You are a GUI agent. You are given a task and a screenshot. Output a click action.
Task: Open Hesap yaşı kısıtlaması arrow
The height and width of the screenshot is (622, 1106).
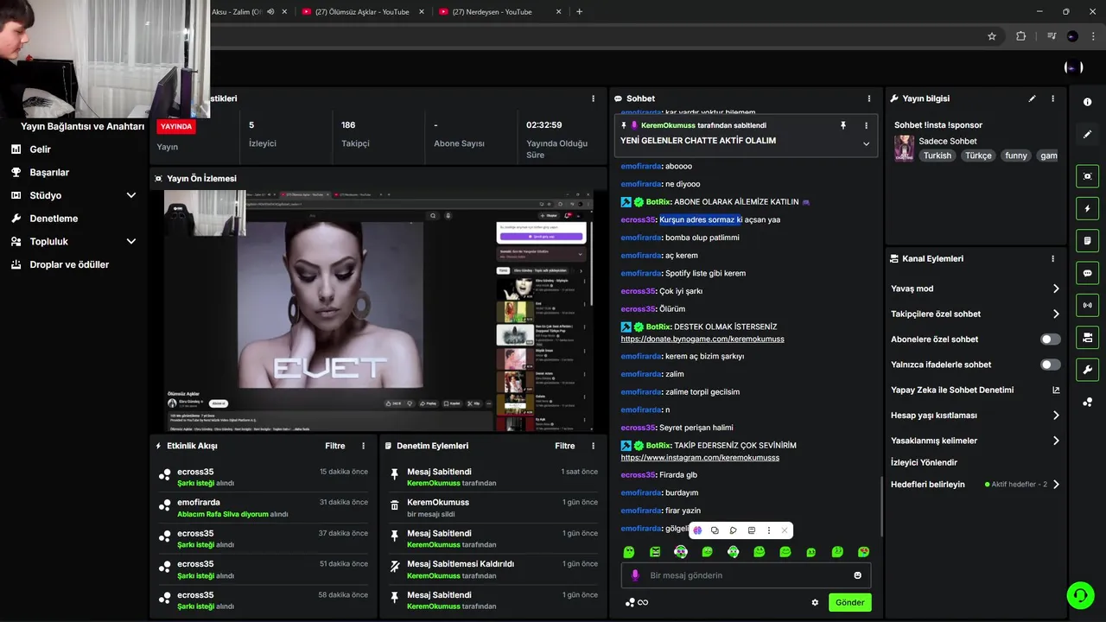click(1056, 416)
